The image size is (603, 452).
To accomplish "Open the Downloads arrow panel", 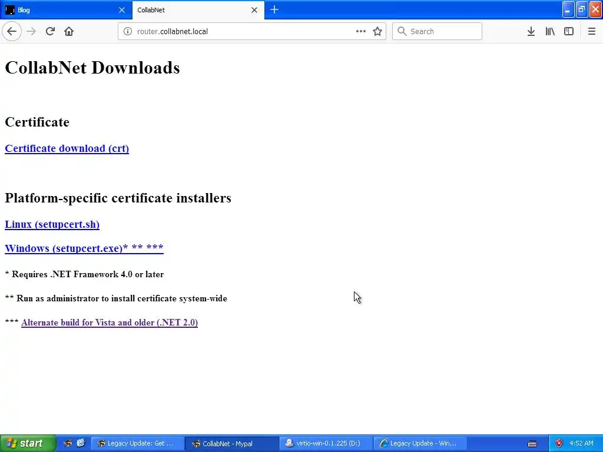I will (531, 31).
